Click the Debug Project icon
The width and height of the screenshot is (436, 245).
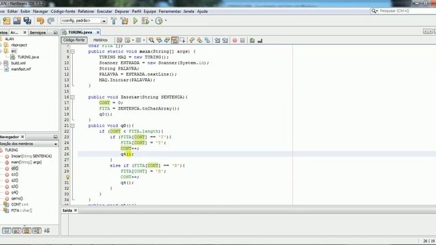pos(145,21)
